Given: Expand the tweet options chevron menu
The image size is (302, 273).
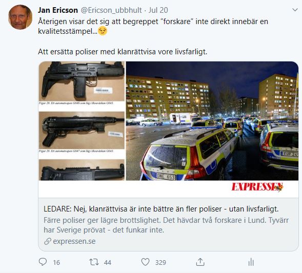Looking at the screenshot, I should (x=295, y=10).
